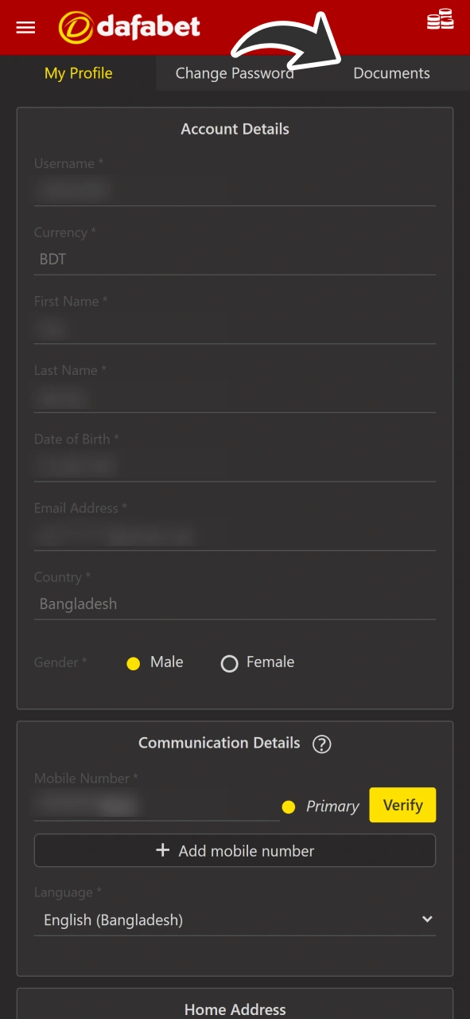470x1019 pixels.
Task: Click the Date of Birth field
Action: tap(235, 466)
